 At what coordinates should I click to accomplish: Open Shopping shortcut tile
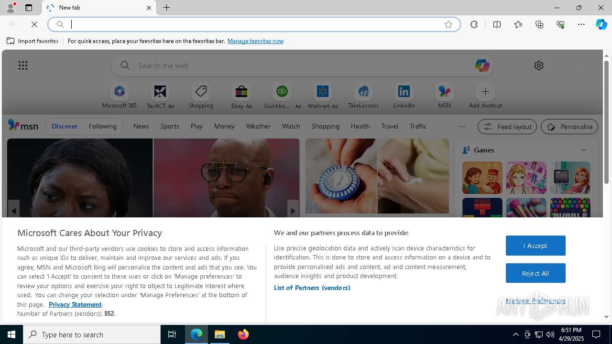[201, 96]
